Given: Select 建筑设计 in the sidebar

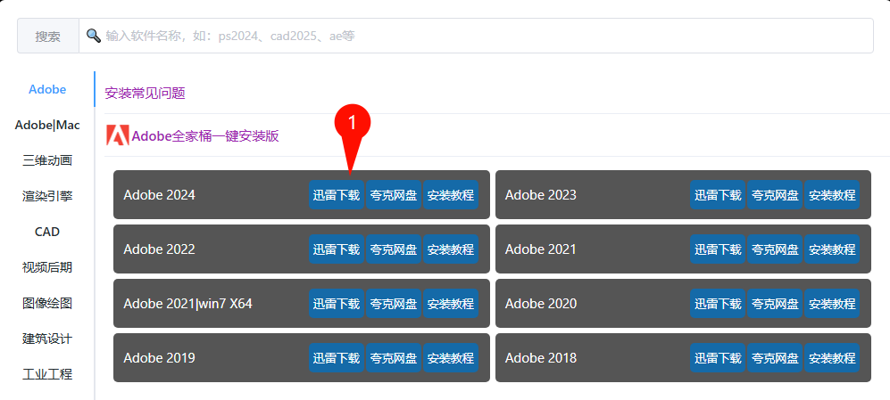Looking at the screenshot, I should (47, 339).
